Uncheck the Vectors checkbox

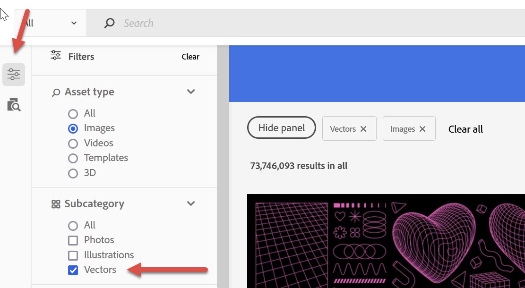pyautogui.click(x=73, y=270)
